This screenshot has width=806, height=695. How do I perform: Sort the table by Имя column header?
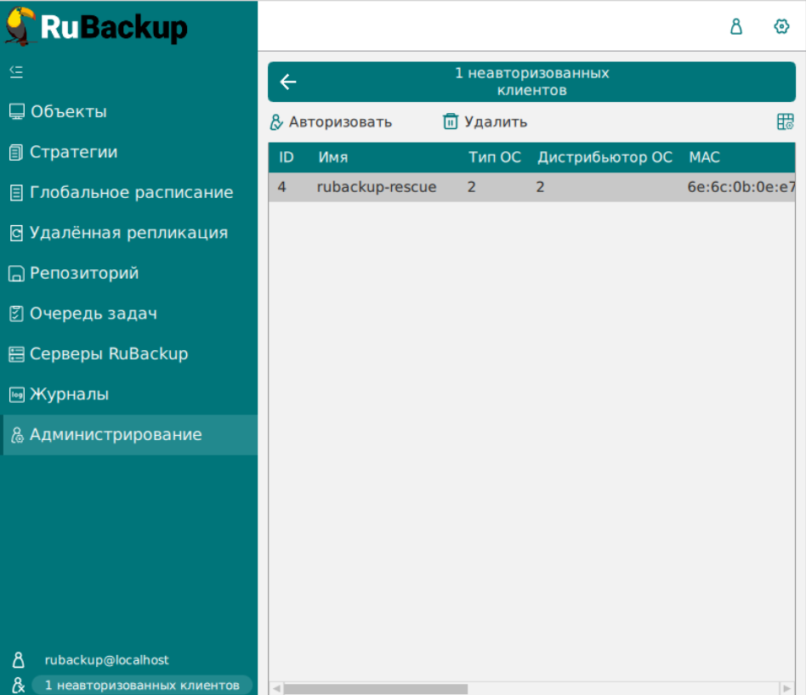333,157
